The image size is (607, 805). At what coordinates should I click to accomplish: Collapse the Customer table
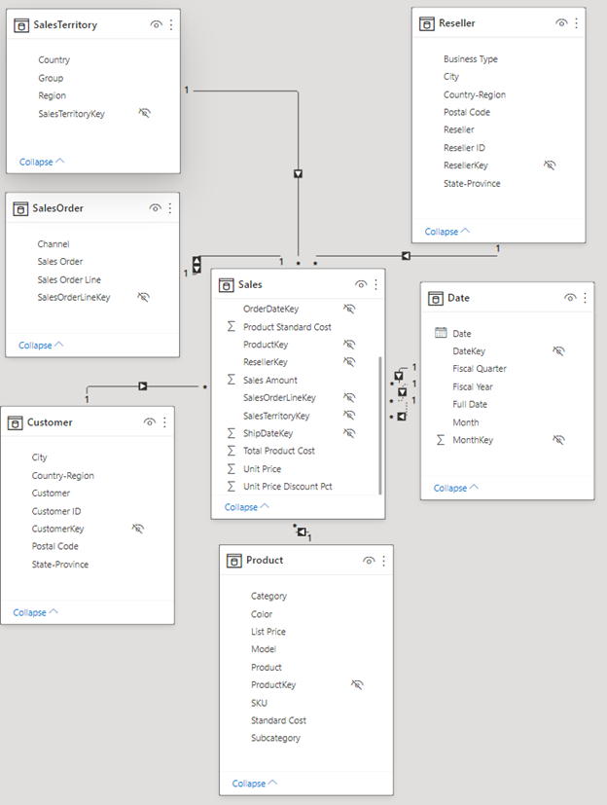click(35, 612)
